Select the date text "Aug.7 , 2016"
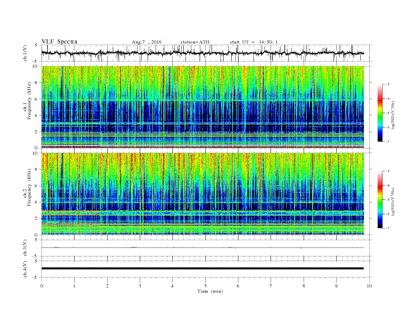Viewport: 416px width, 321px height. [147, 42]
